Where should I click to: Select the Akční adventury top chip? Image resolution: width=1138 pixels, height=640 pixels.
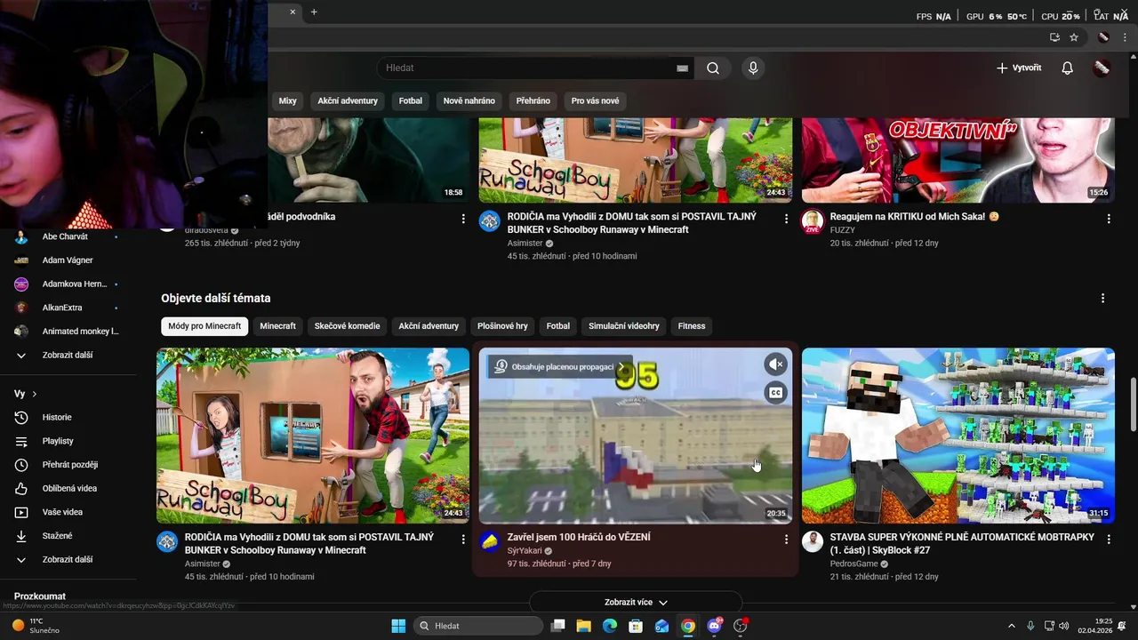[348, 100]
